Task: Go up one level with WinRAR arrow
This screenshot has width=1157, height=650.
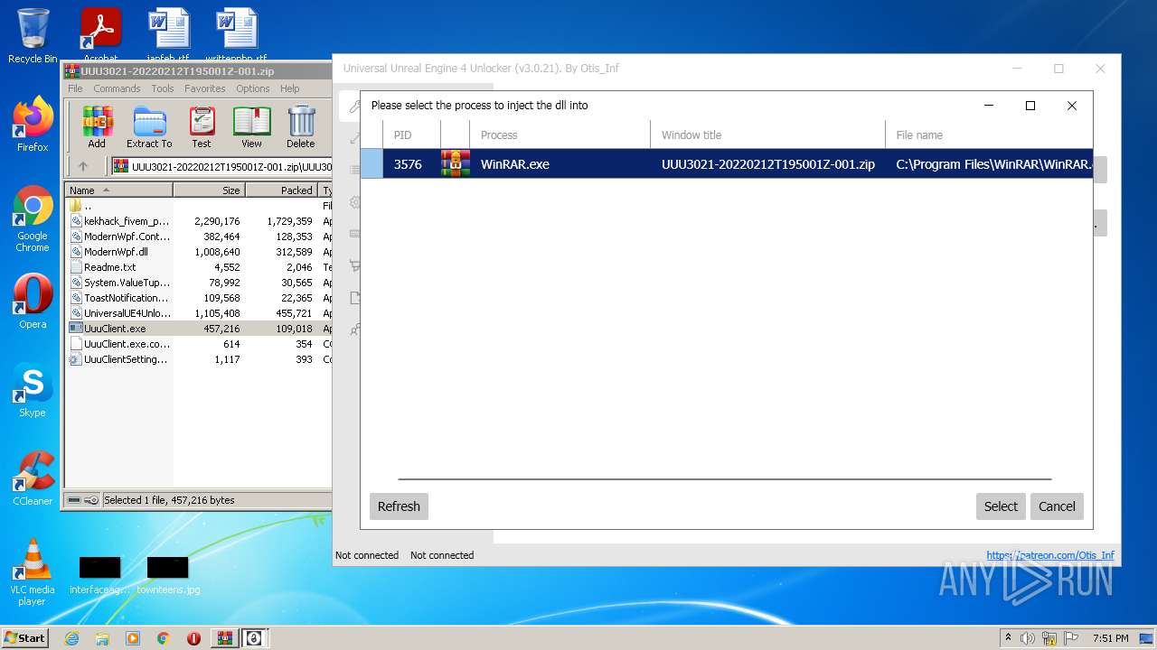Action: pos(83,166)
